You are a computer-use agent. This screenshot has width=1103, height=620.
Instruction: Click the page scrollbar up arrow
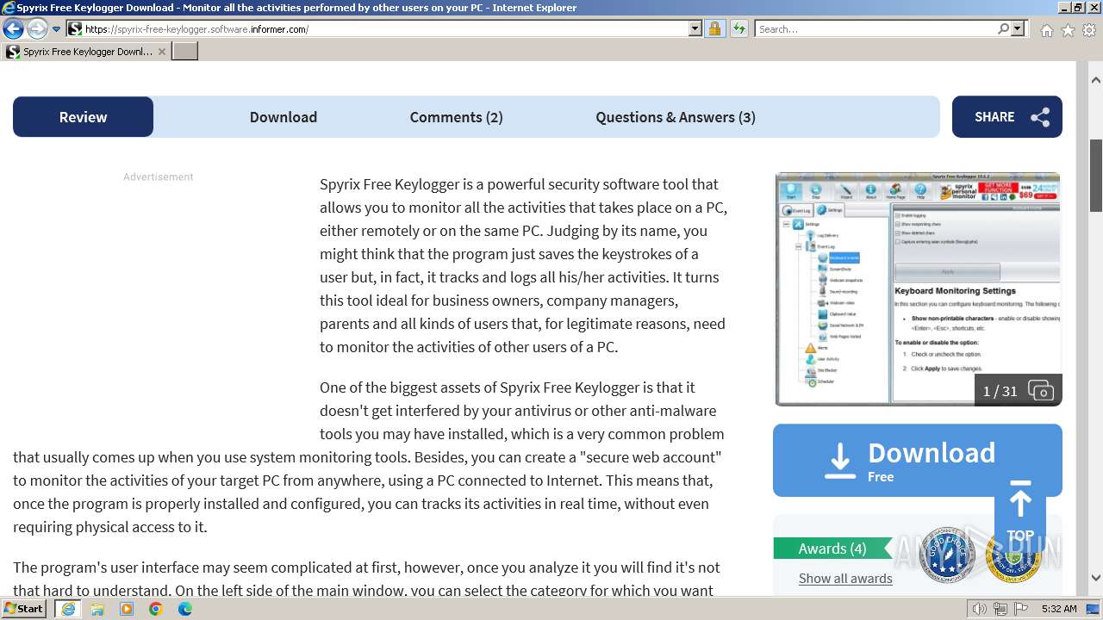tap(1096, 80)
